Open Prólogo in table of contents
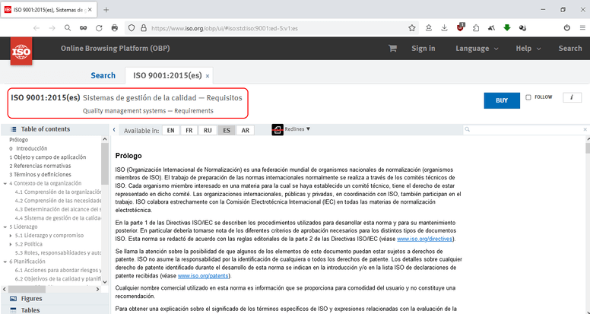The image size is (590, 314). [18, 140]
